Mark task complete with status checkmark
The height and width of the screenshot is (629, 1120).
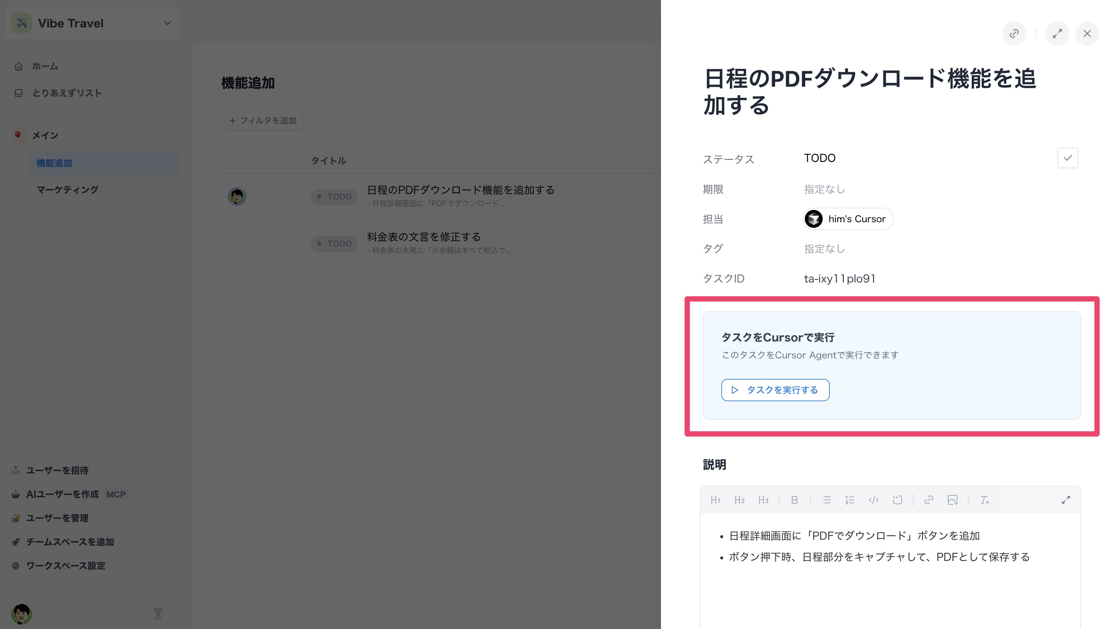(1067, 158)
